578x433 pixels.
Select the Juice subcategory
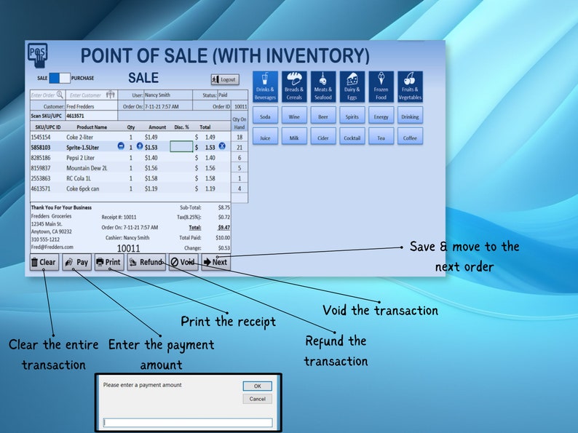coord(265,138)
